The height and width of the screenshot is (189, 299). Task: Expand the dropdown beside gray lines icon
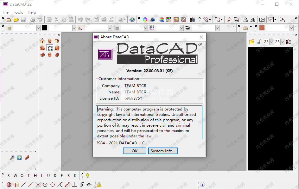click(146, 28)
